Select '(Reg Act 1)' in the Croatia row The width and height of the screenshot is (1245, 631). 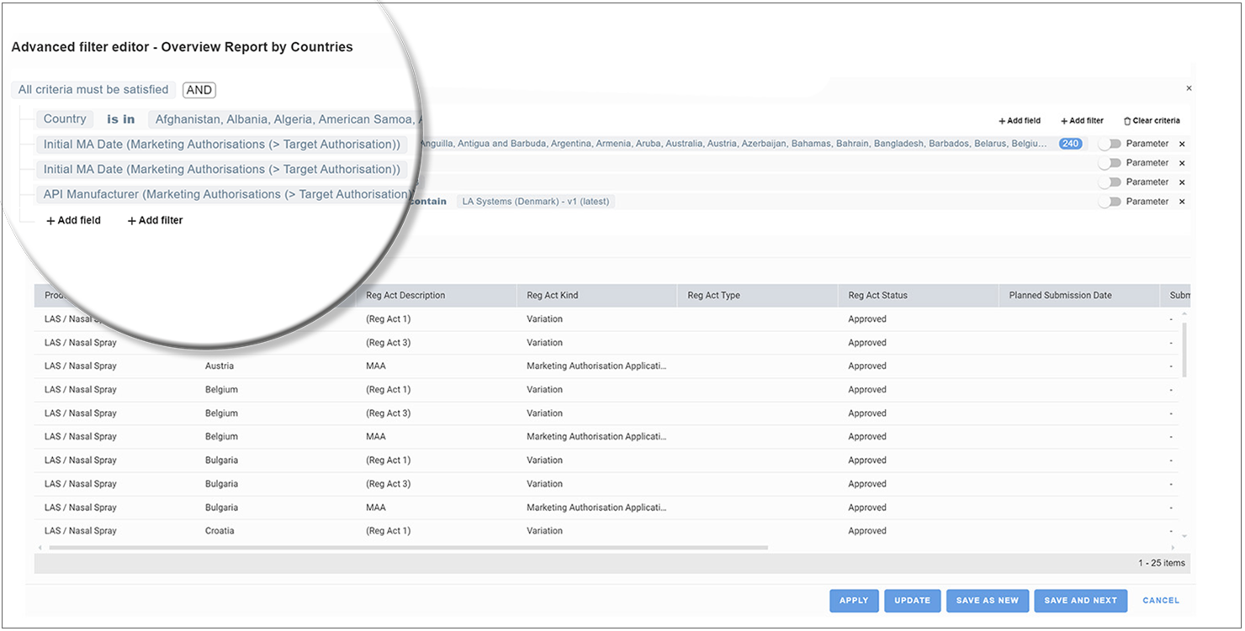pos(389,531)
